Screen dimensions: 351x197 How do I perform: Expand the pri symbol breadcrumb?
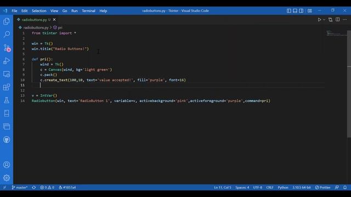(58, 27)
